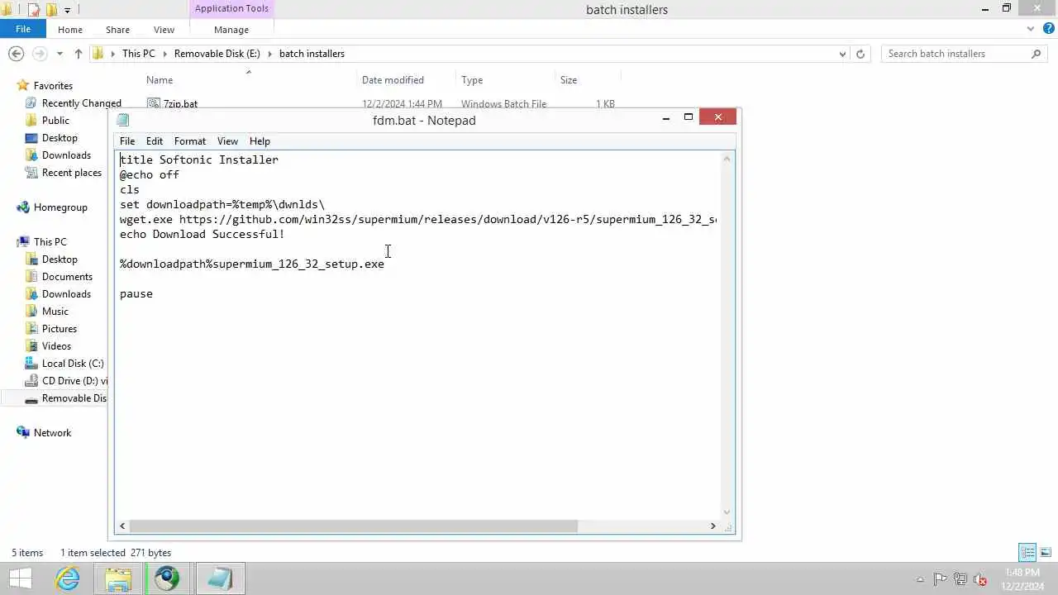Open Downloads under Favorites
This screenshot has height=595, width=1058.
[x=66, y=155]
